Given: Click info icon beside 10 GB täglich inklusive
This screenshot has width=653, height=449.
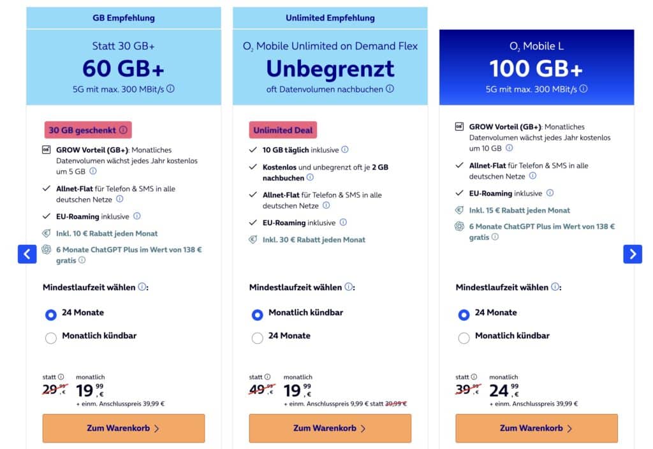Looking at the screenshot, I should pos(345,150).
